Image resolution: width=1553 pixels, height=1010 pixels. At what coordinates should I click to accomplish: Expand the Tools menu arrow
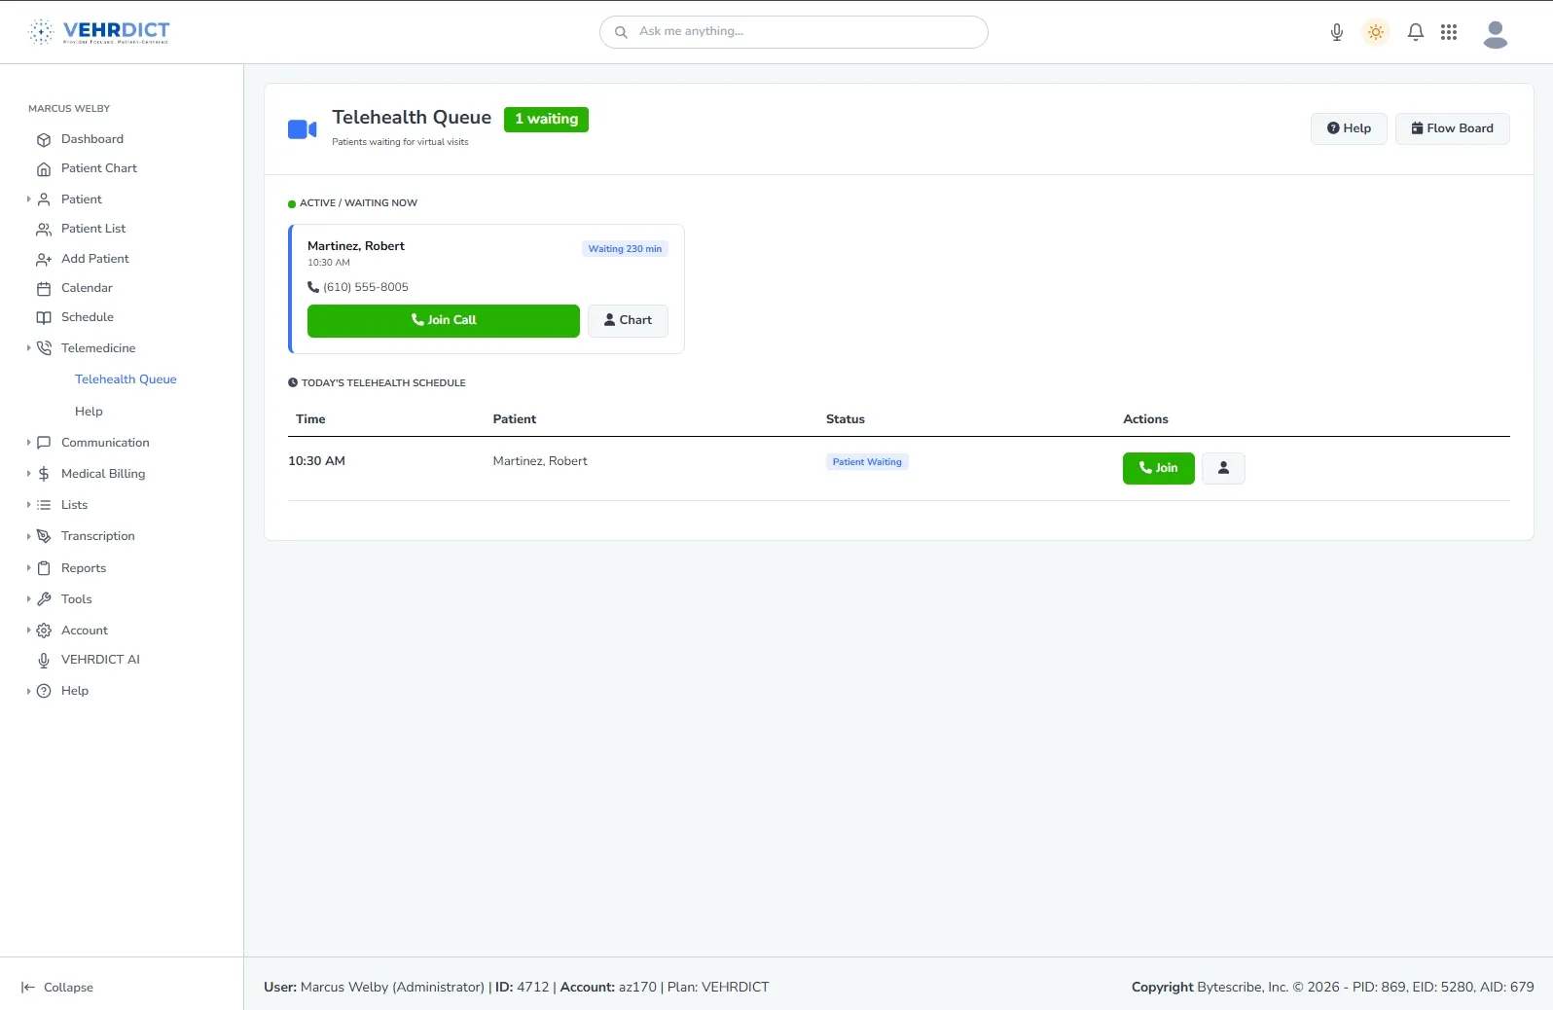point(28,599)
